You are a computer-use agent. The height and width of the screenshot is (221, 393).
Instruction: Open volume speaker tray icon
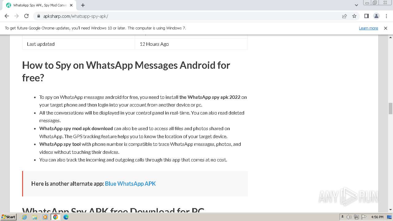click(x=349, y=217)
